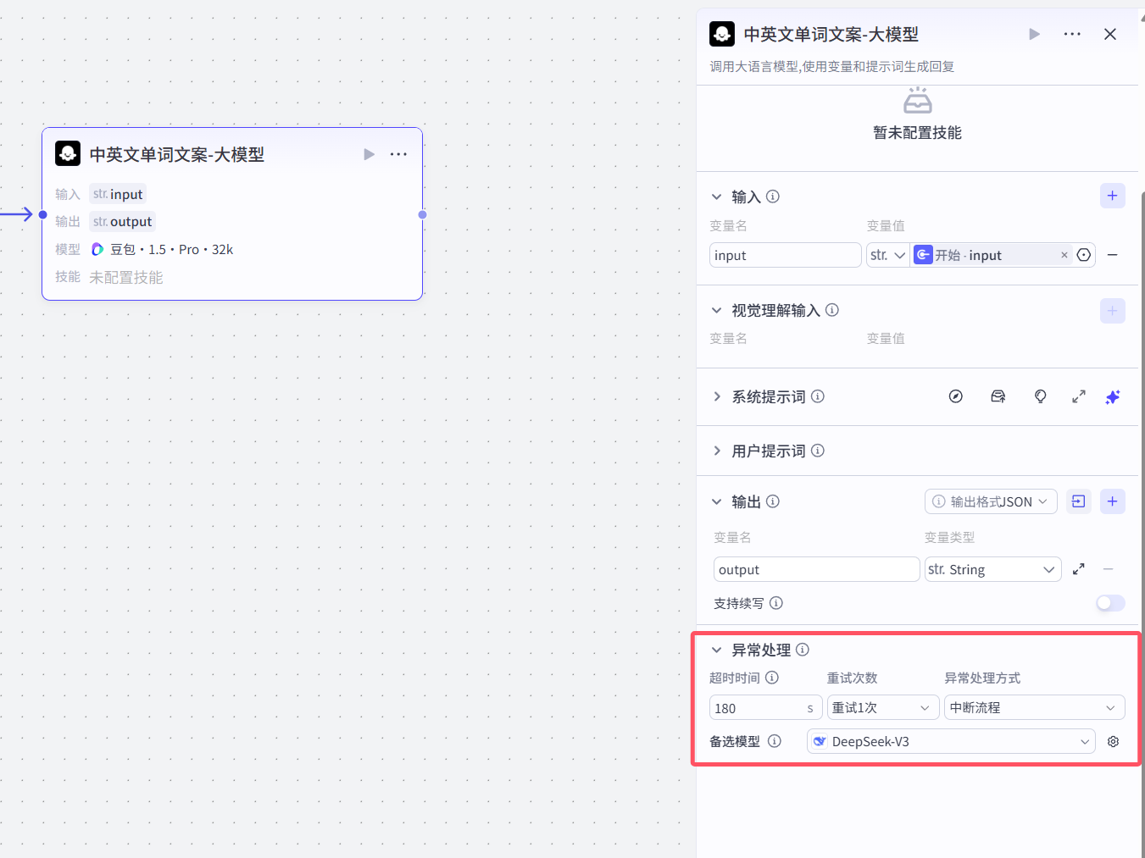Collapse the 视觉理解输入 section
Image resolution: width=1145 pixels, height=858 pixels.
[x=717, y=310]
